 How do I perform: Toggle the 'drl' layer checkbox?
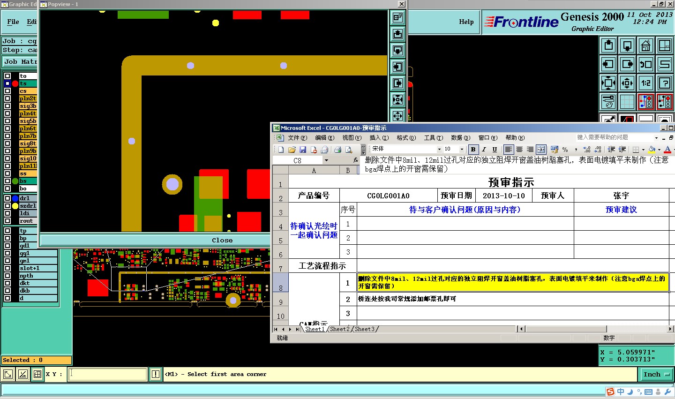pos(7,198)
